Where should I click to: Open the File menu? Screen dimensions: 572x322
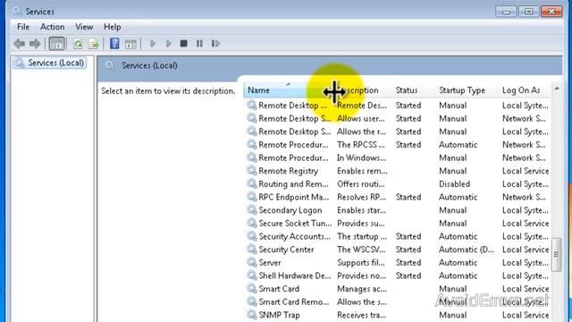(23, 27)
